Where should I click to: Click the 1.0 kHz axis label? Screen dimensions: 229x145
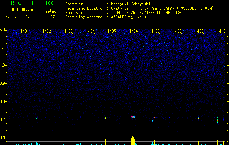click(x=3, y=65)
